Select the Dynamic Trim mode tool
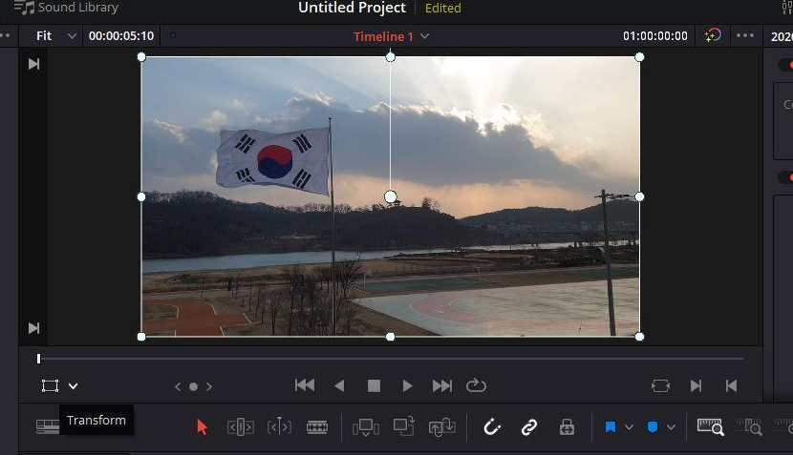This screenshot has height=455, width=793. [279, 427]
